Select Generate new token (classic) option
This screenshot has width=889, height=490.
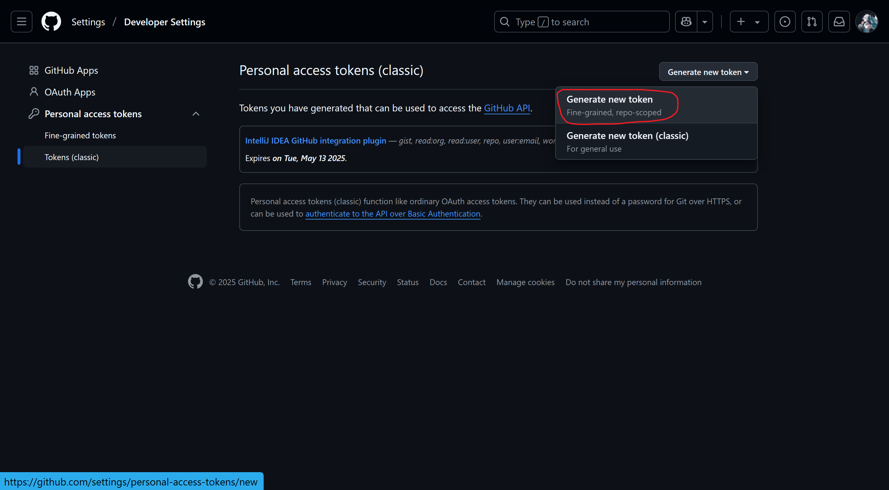[x=627, y=142]
